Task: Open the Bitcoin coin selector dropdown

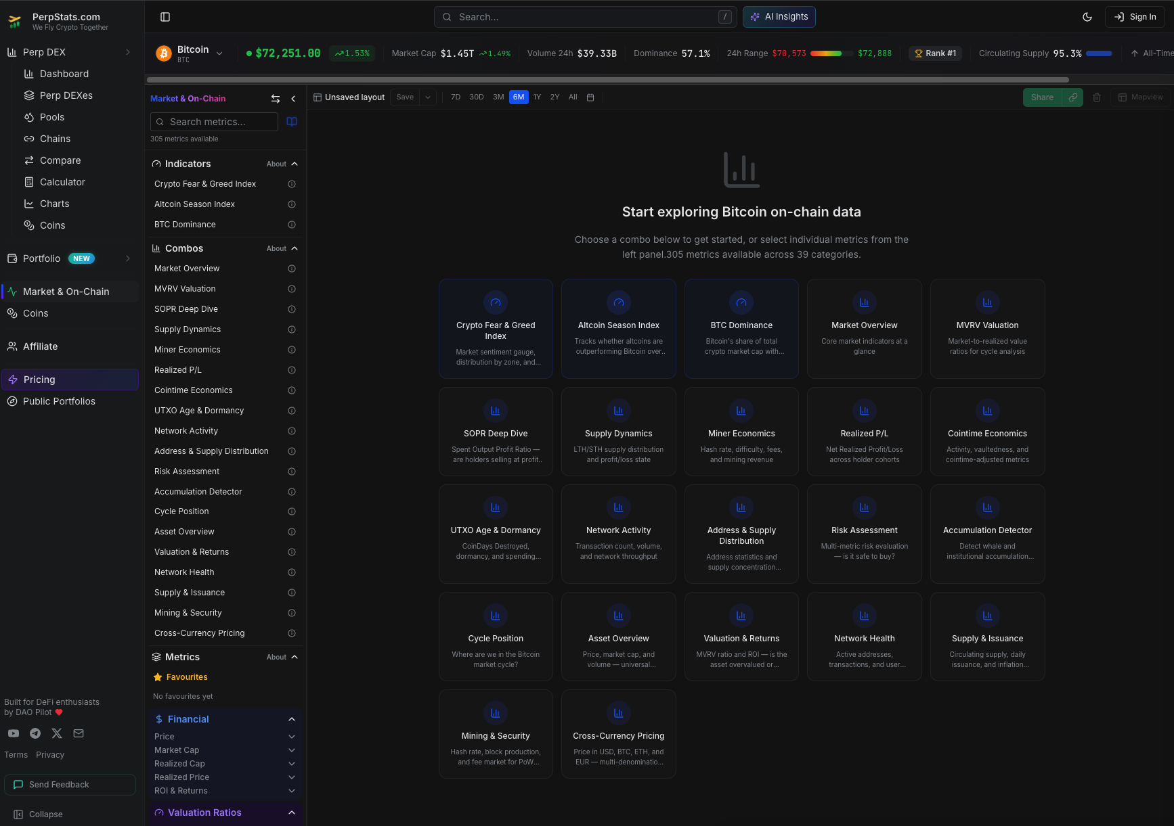Action: [219, 51]
